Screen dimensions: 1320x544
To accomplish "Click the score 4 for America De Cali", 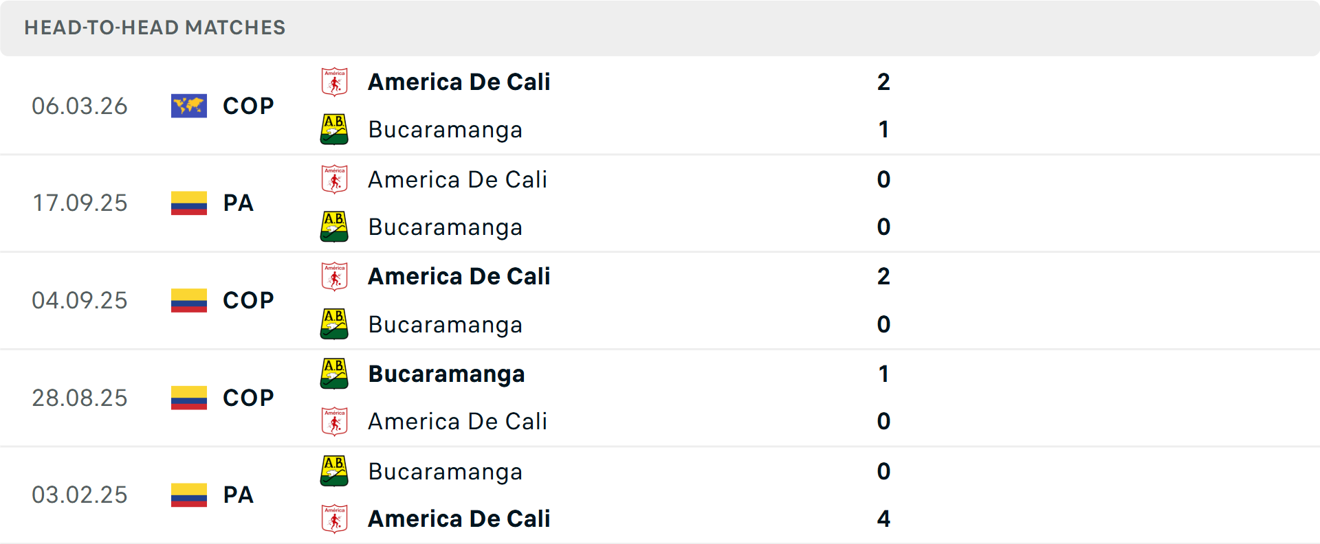I will 884,519.
